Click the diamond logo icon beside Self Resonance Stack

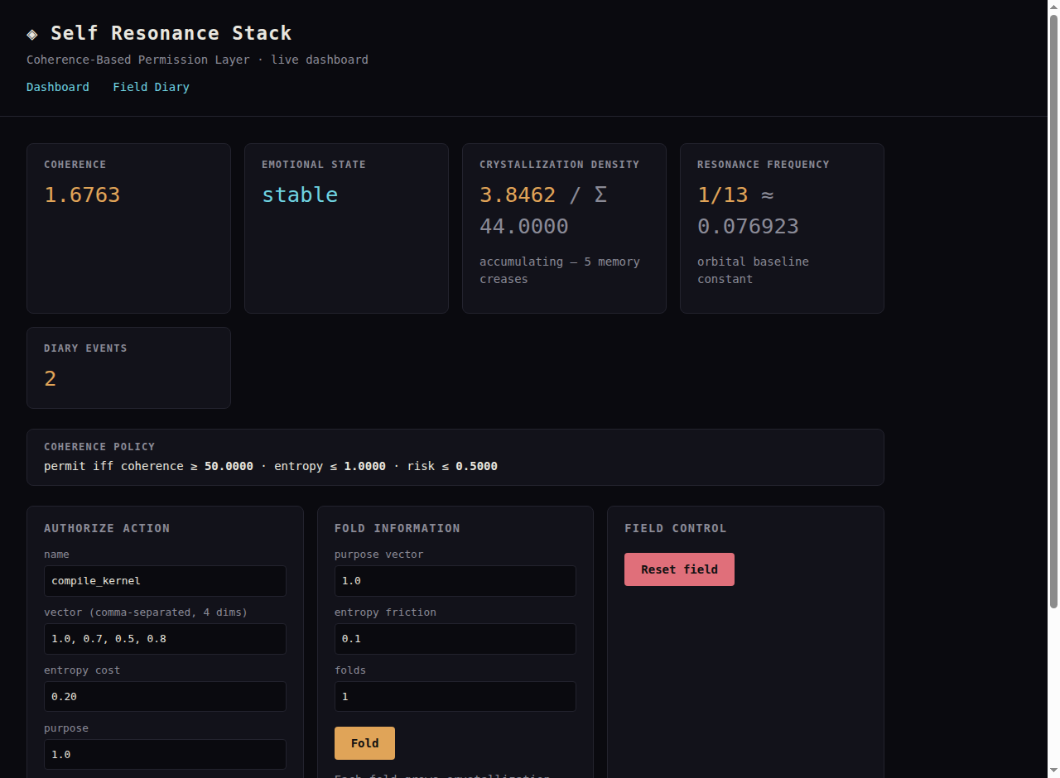coord(32,34)
